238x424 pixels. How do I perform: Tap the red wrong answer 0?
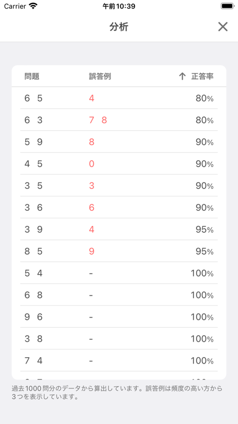pos(91,164)
